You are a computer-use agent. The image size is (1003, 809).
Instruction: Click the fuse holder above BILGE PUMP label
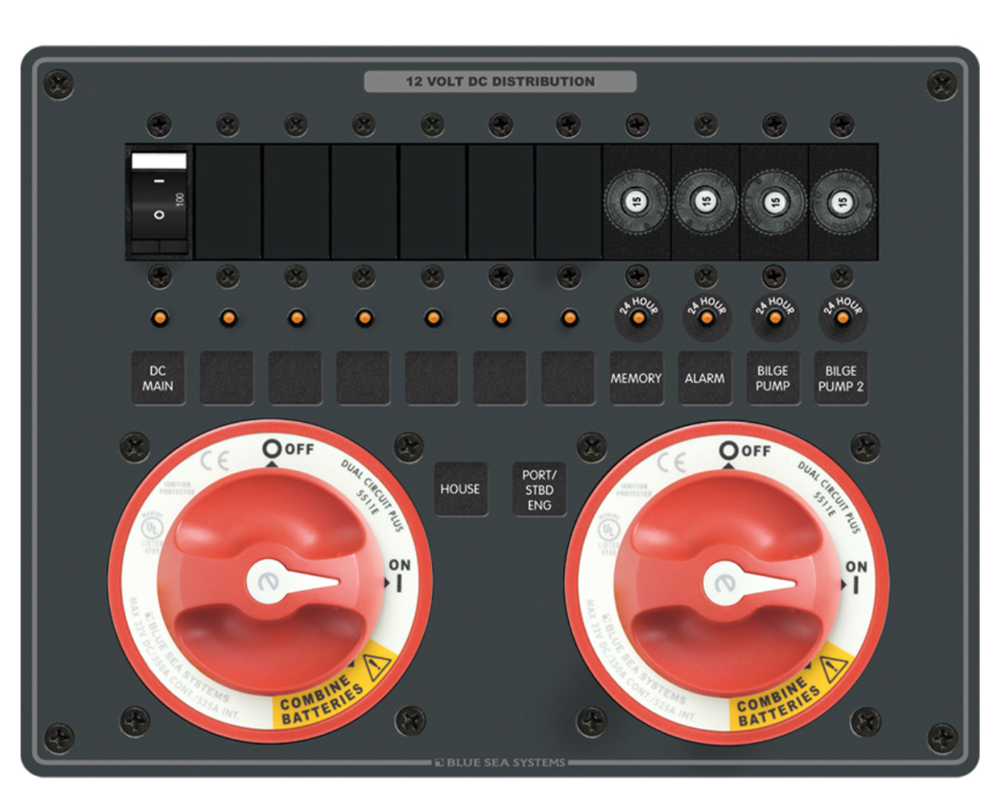775,202
